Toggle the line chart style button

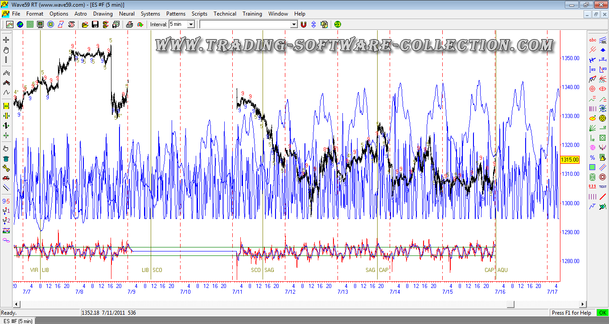pyautogui.click(x=6, y=92)
